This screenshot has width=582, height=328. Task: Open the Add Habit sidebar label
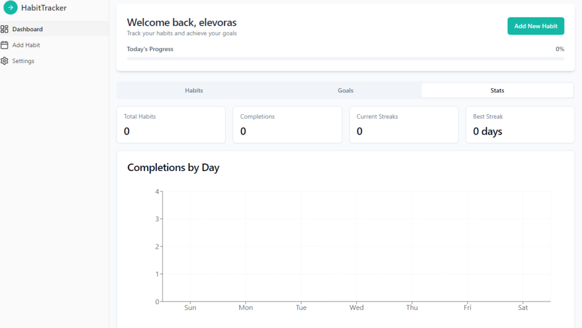(26, 45)
